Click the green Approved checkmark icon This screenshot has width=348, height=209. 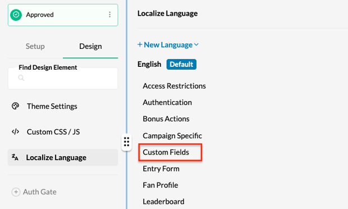pos(16,15)
